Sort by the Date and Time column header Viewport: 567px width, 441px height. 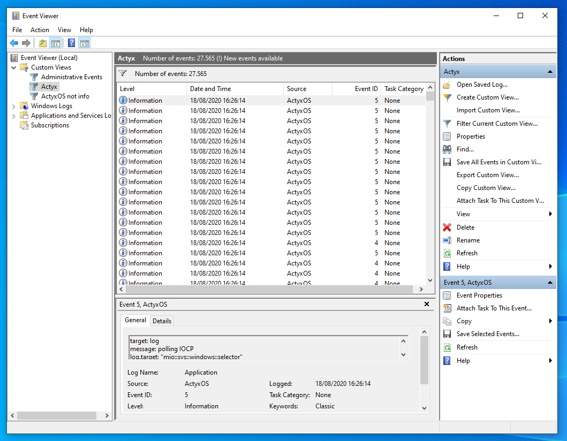(x=210, y=89)
